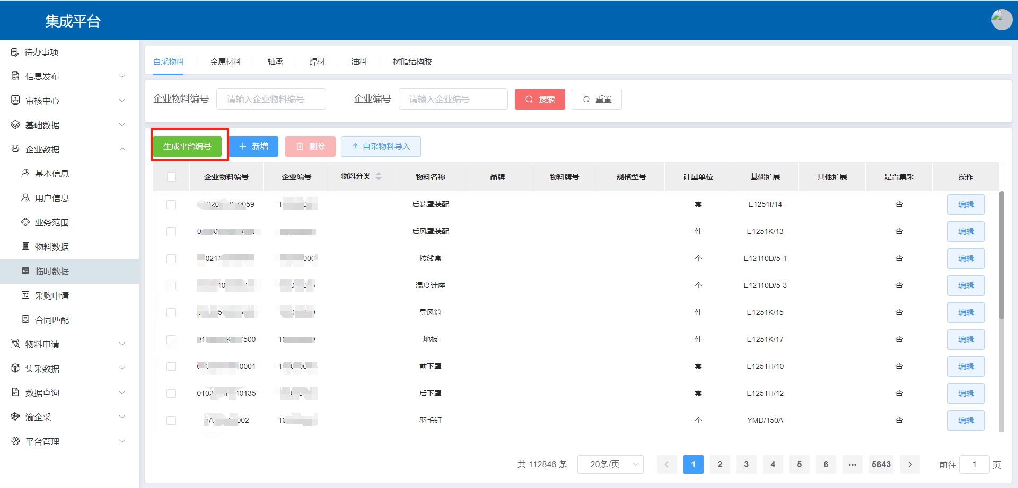The height and width of the screenshot is (488, 1018).
Task: Switch to the 金属材料 tab
Action: point(225,62)
